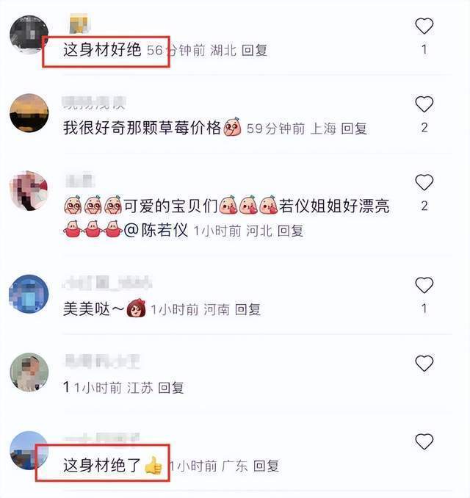The height and width of the screenshot is (498, 470).
Task: View the avatar of the 江苏 commenter
Action: point(29,372)
